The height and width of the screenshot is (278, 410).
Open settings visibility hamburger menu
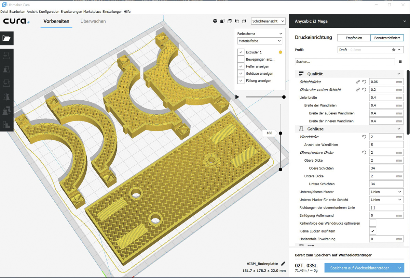400,62
